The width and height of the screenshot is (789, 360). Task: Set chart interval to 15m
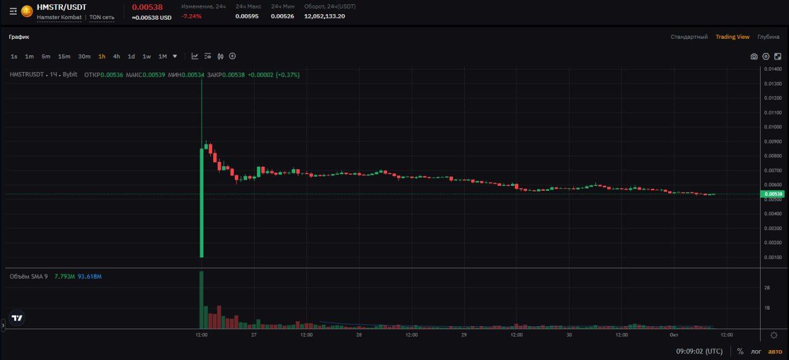click(64, 57)
